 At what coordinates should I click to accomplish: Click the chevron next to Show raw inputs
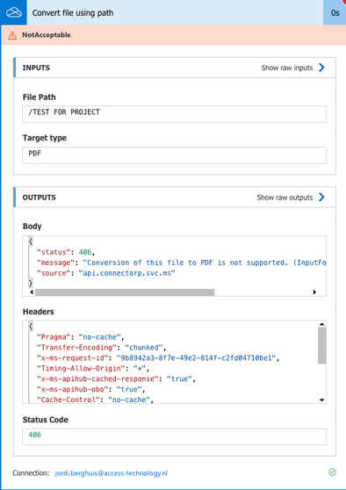[x=321, y=68]
